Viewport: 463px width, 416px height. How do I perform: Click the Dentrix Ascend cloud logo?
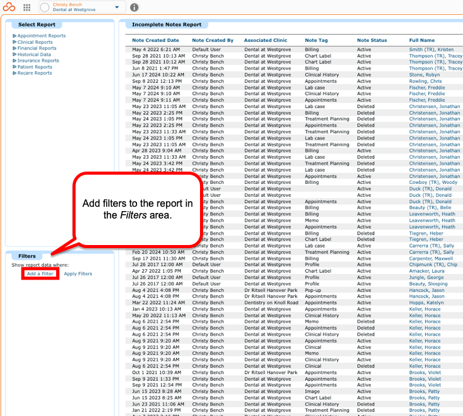click(9, 7)
